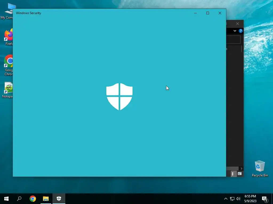Image resolution: width=273 pixels, height=204 pixels.
Task: Select the Notepad++ desktop shortcut
Action: point(7,90)
